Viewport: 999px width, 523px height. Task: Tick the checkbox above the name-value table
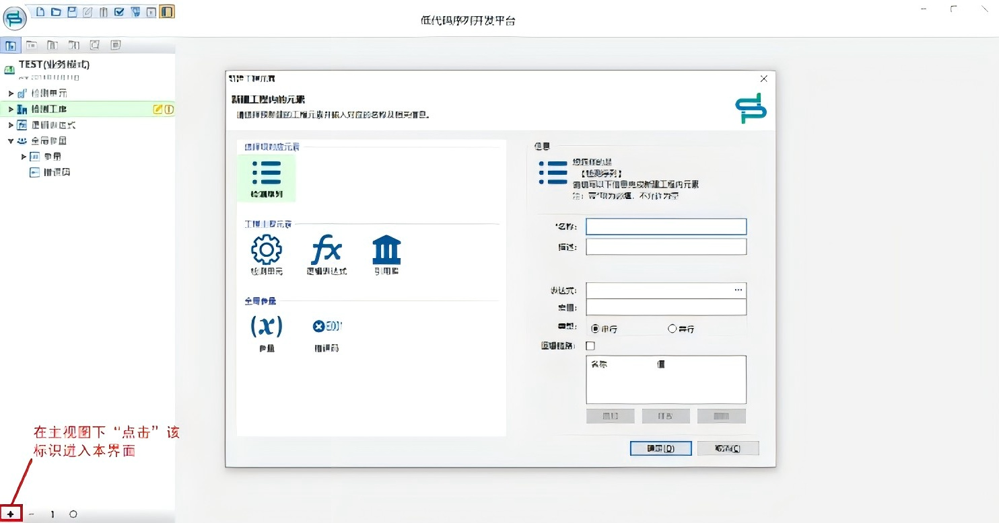coord(590,346)
